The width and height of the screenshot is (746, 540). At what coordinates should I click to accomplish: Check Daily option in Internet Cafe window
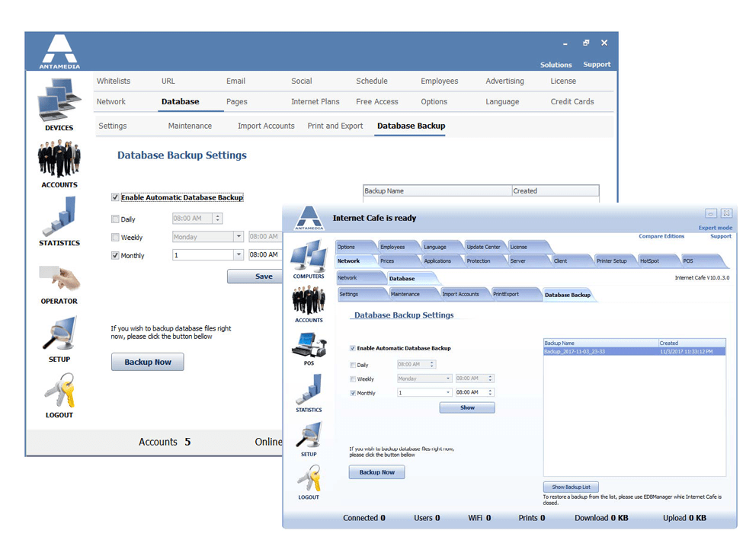pyautogui.click(x=353, y=365)
